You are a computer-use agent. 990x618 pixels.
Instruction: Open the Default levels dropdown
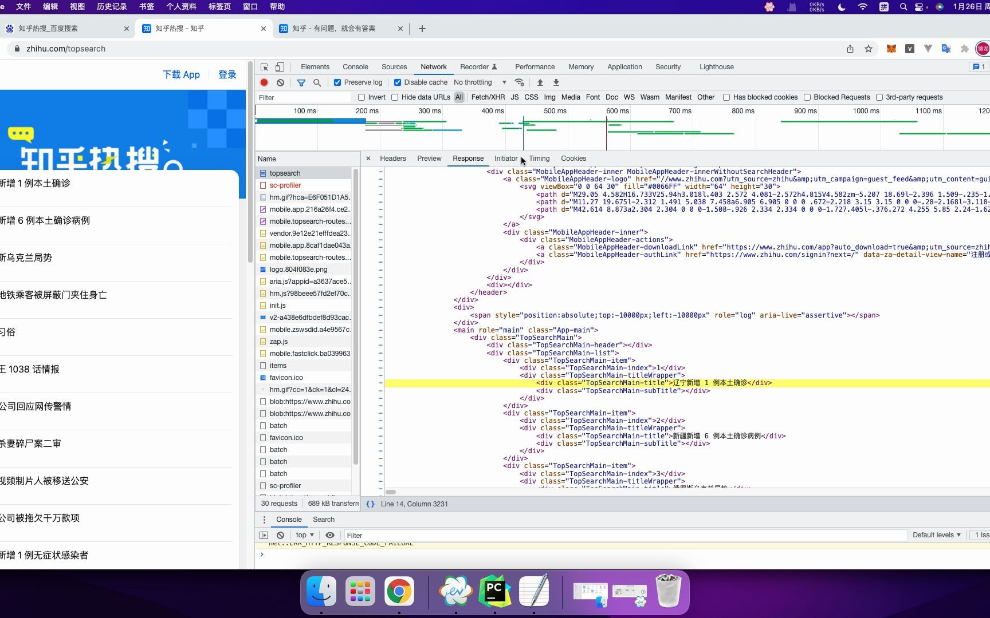[936, 535]
